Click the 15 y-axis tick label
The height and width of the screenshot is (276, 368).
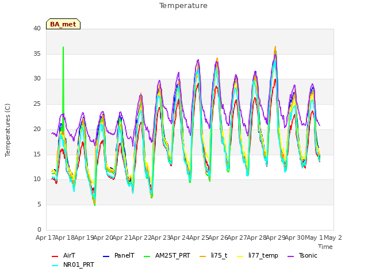(37, 154)
